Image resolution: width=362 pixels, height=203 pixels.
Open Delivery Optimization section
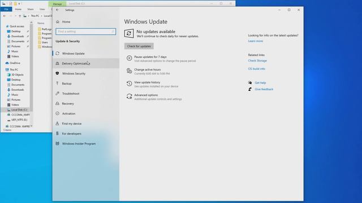76,63
